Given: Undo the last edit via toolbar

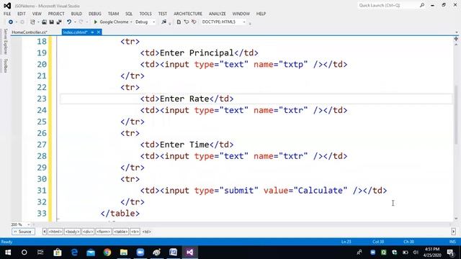Looking at the screenshot, I should click(x=69, y=22).
